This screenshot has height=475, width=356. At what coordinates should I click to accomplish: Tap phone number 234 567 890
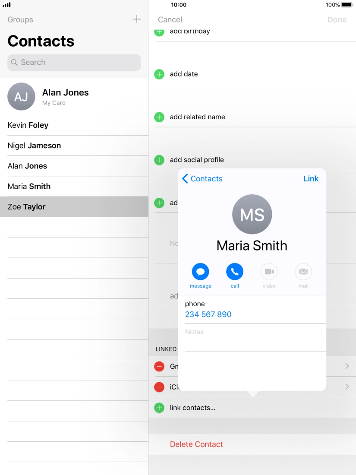click(x=208, y=314)
